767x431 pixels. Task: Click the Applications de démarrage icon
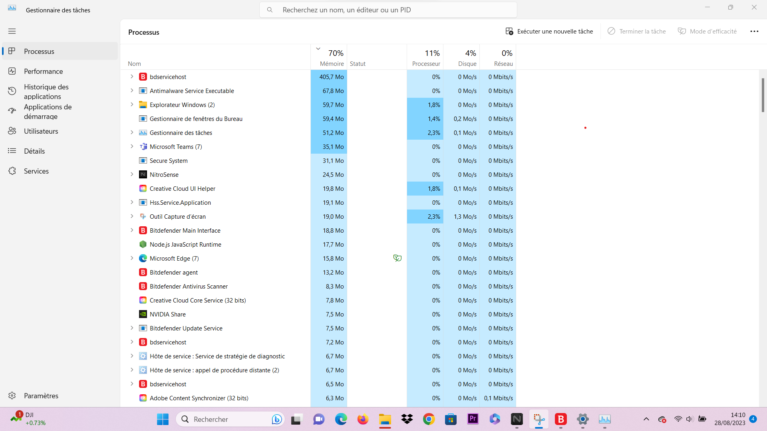click(x=12, y=111)
